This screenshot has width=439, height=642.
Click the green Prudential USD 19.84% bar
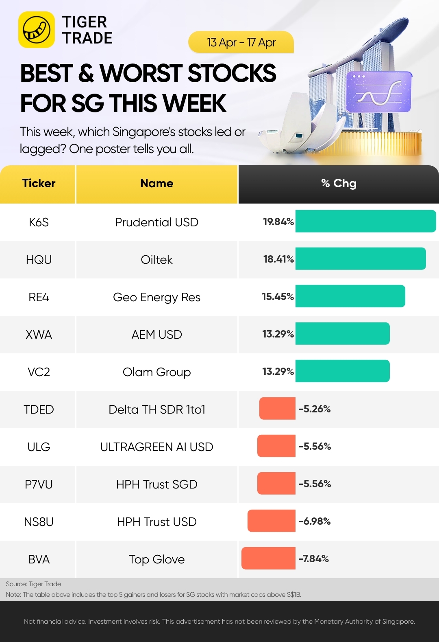366,221
